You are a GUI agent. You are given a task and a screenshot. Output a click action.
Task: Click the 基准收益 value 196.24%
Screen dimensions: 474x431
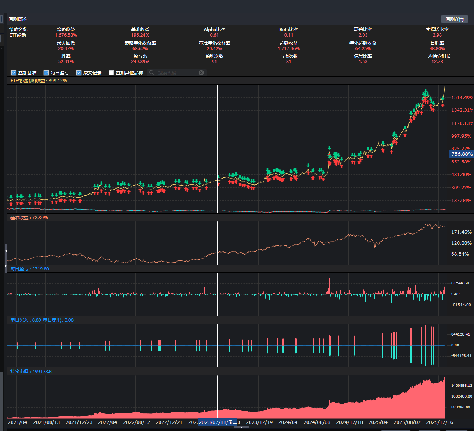tap(140, 35)
